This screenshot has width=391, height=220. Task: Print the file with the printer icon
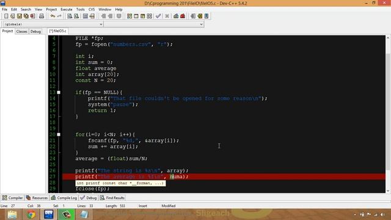[x=42, y=16]
